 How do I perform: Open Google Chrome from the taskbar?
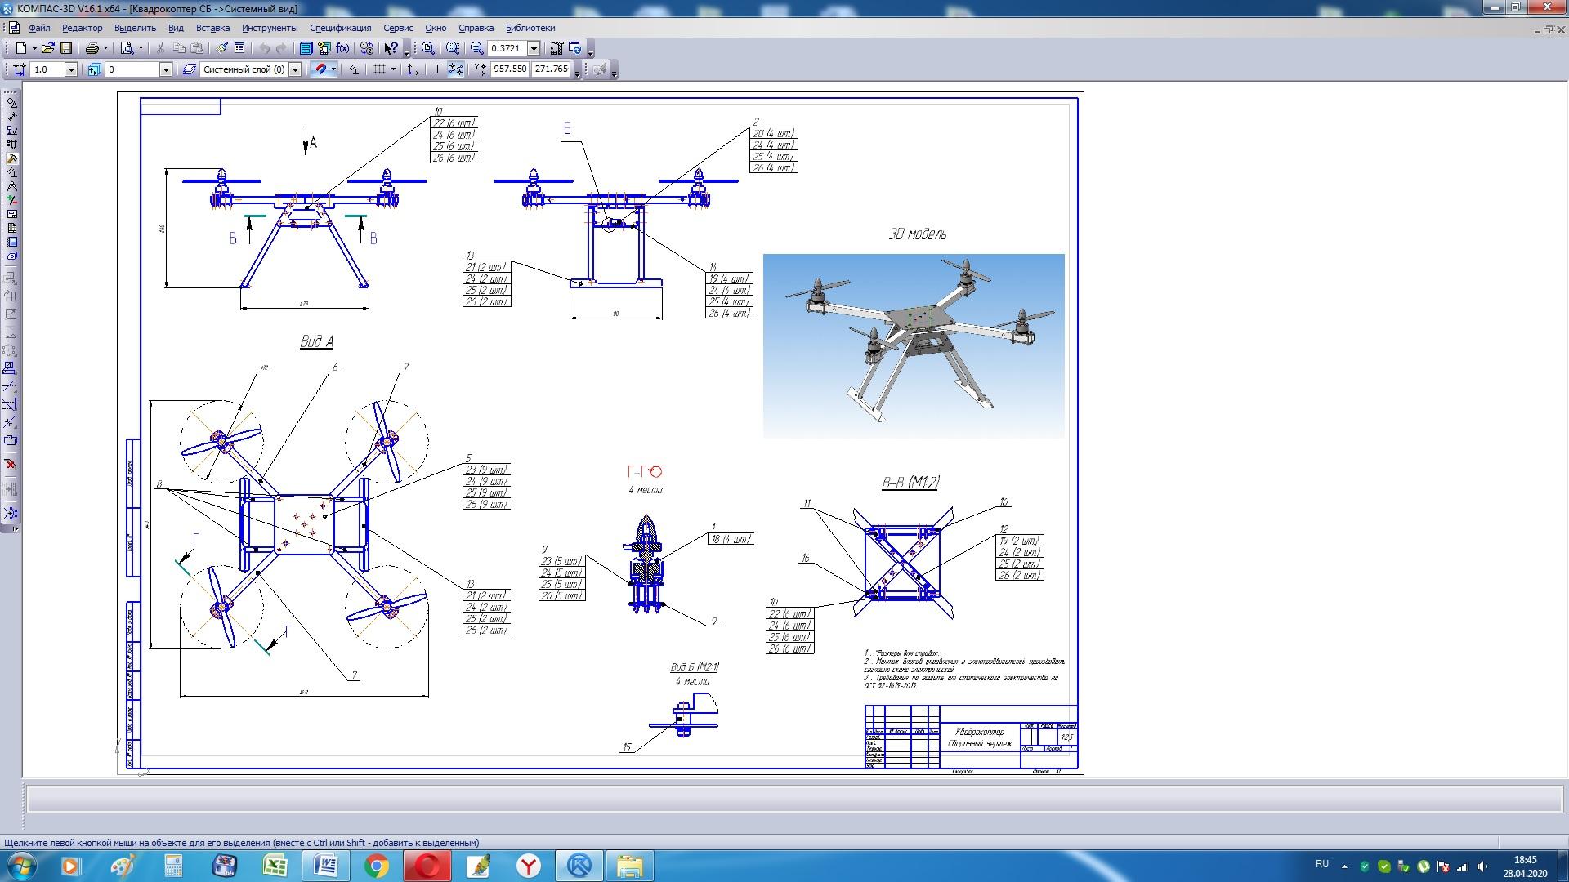376,866
